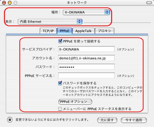Toggle the パスワードを保存する checkbox
The image size is (154, 127).
click(x=60, y=83)
